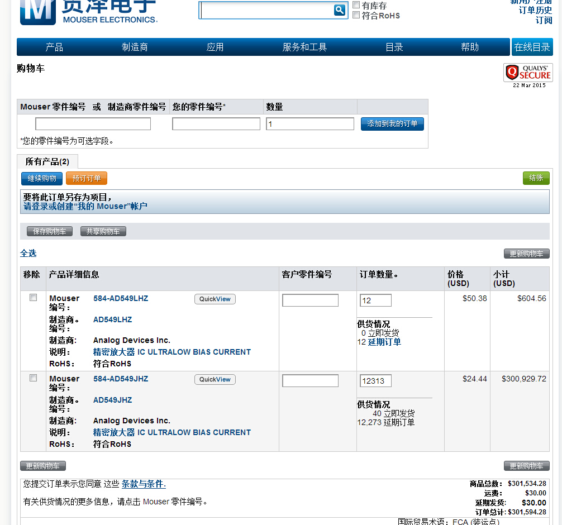This screenshot has width=562, height=525.
Task: Toggle the 符合RoHS checkbox
Action: pos(356,15)
